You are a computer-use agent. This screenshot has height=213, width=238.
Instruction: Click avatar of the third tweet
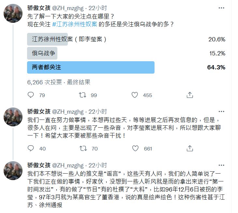pos(13,170)
